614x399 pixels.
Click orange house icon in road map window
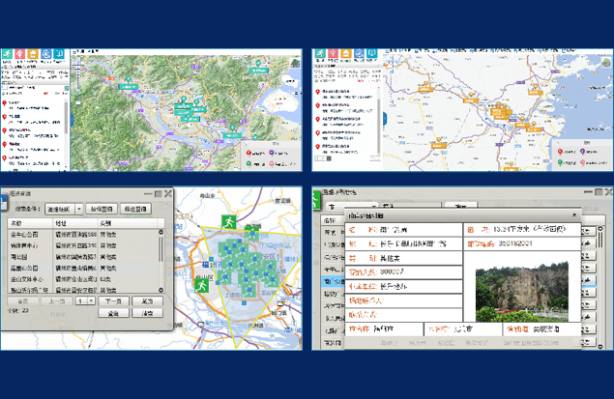coord(346,53)
